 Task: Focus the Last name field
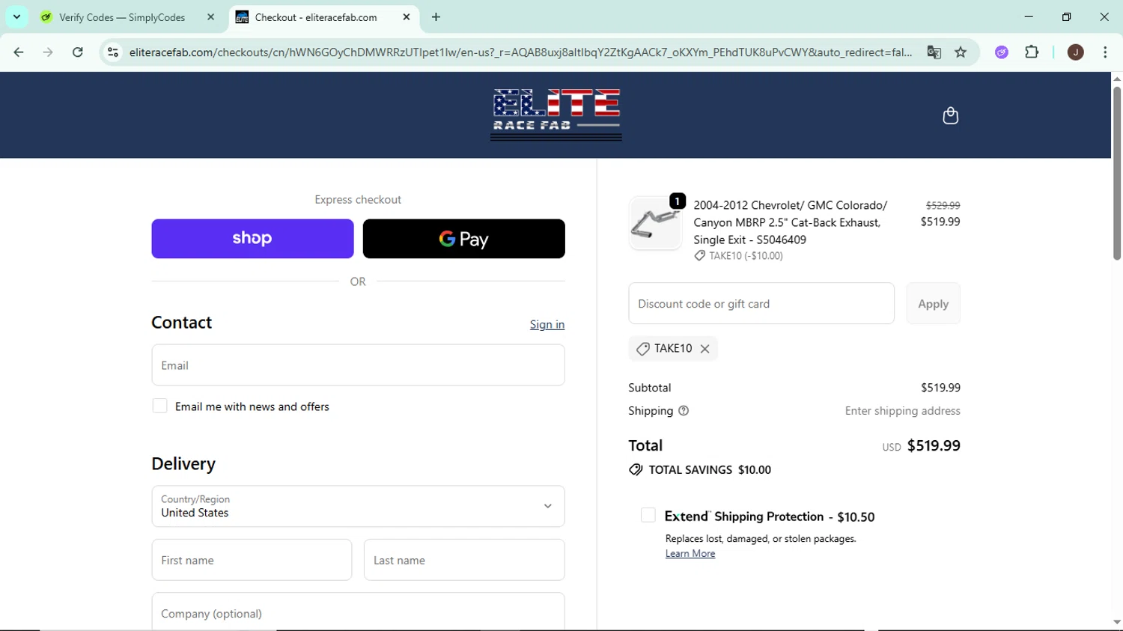coord(464,560)
